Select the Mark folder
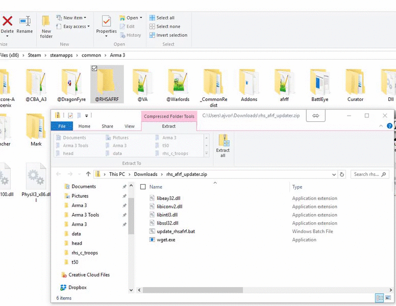 click(36, 130)
